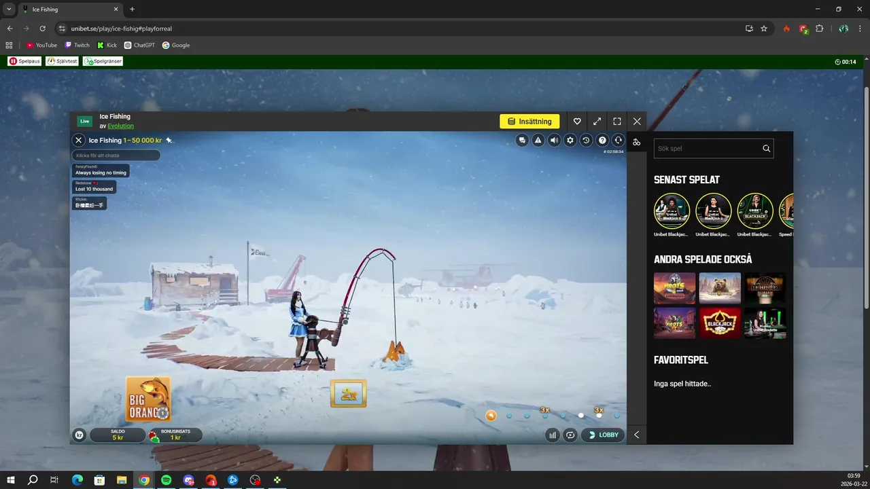Click the SALDO balance display
Screen dimensions: 870x489
(x=118, y=435)
